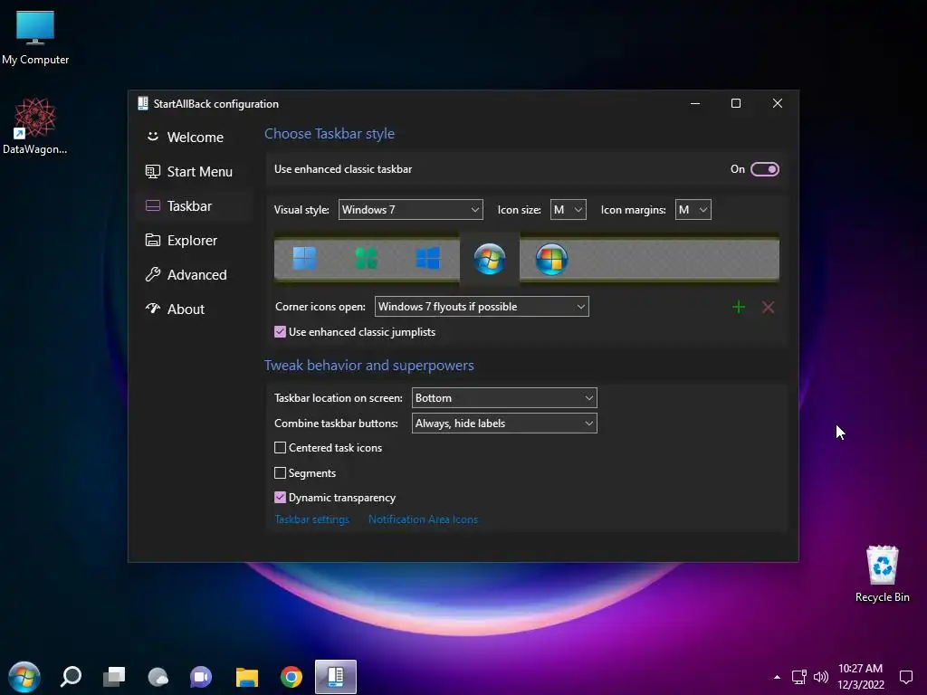Minimize the StartAllBack configuration window

coord(695,103)
